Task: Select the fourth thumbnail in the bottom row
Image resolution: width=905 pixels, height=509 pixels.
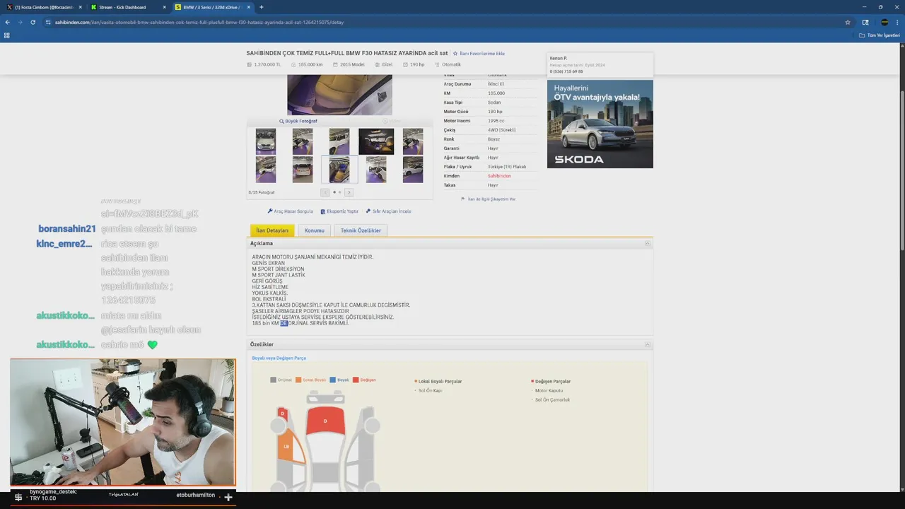Action: (x=376, y=170)
